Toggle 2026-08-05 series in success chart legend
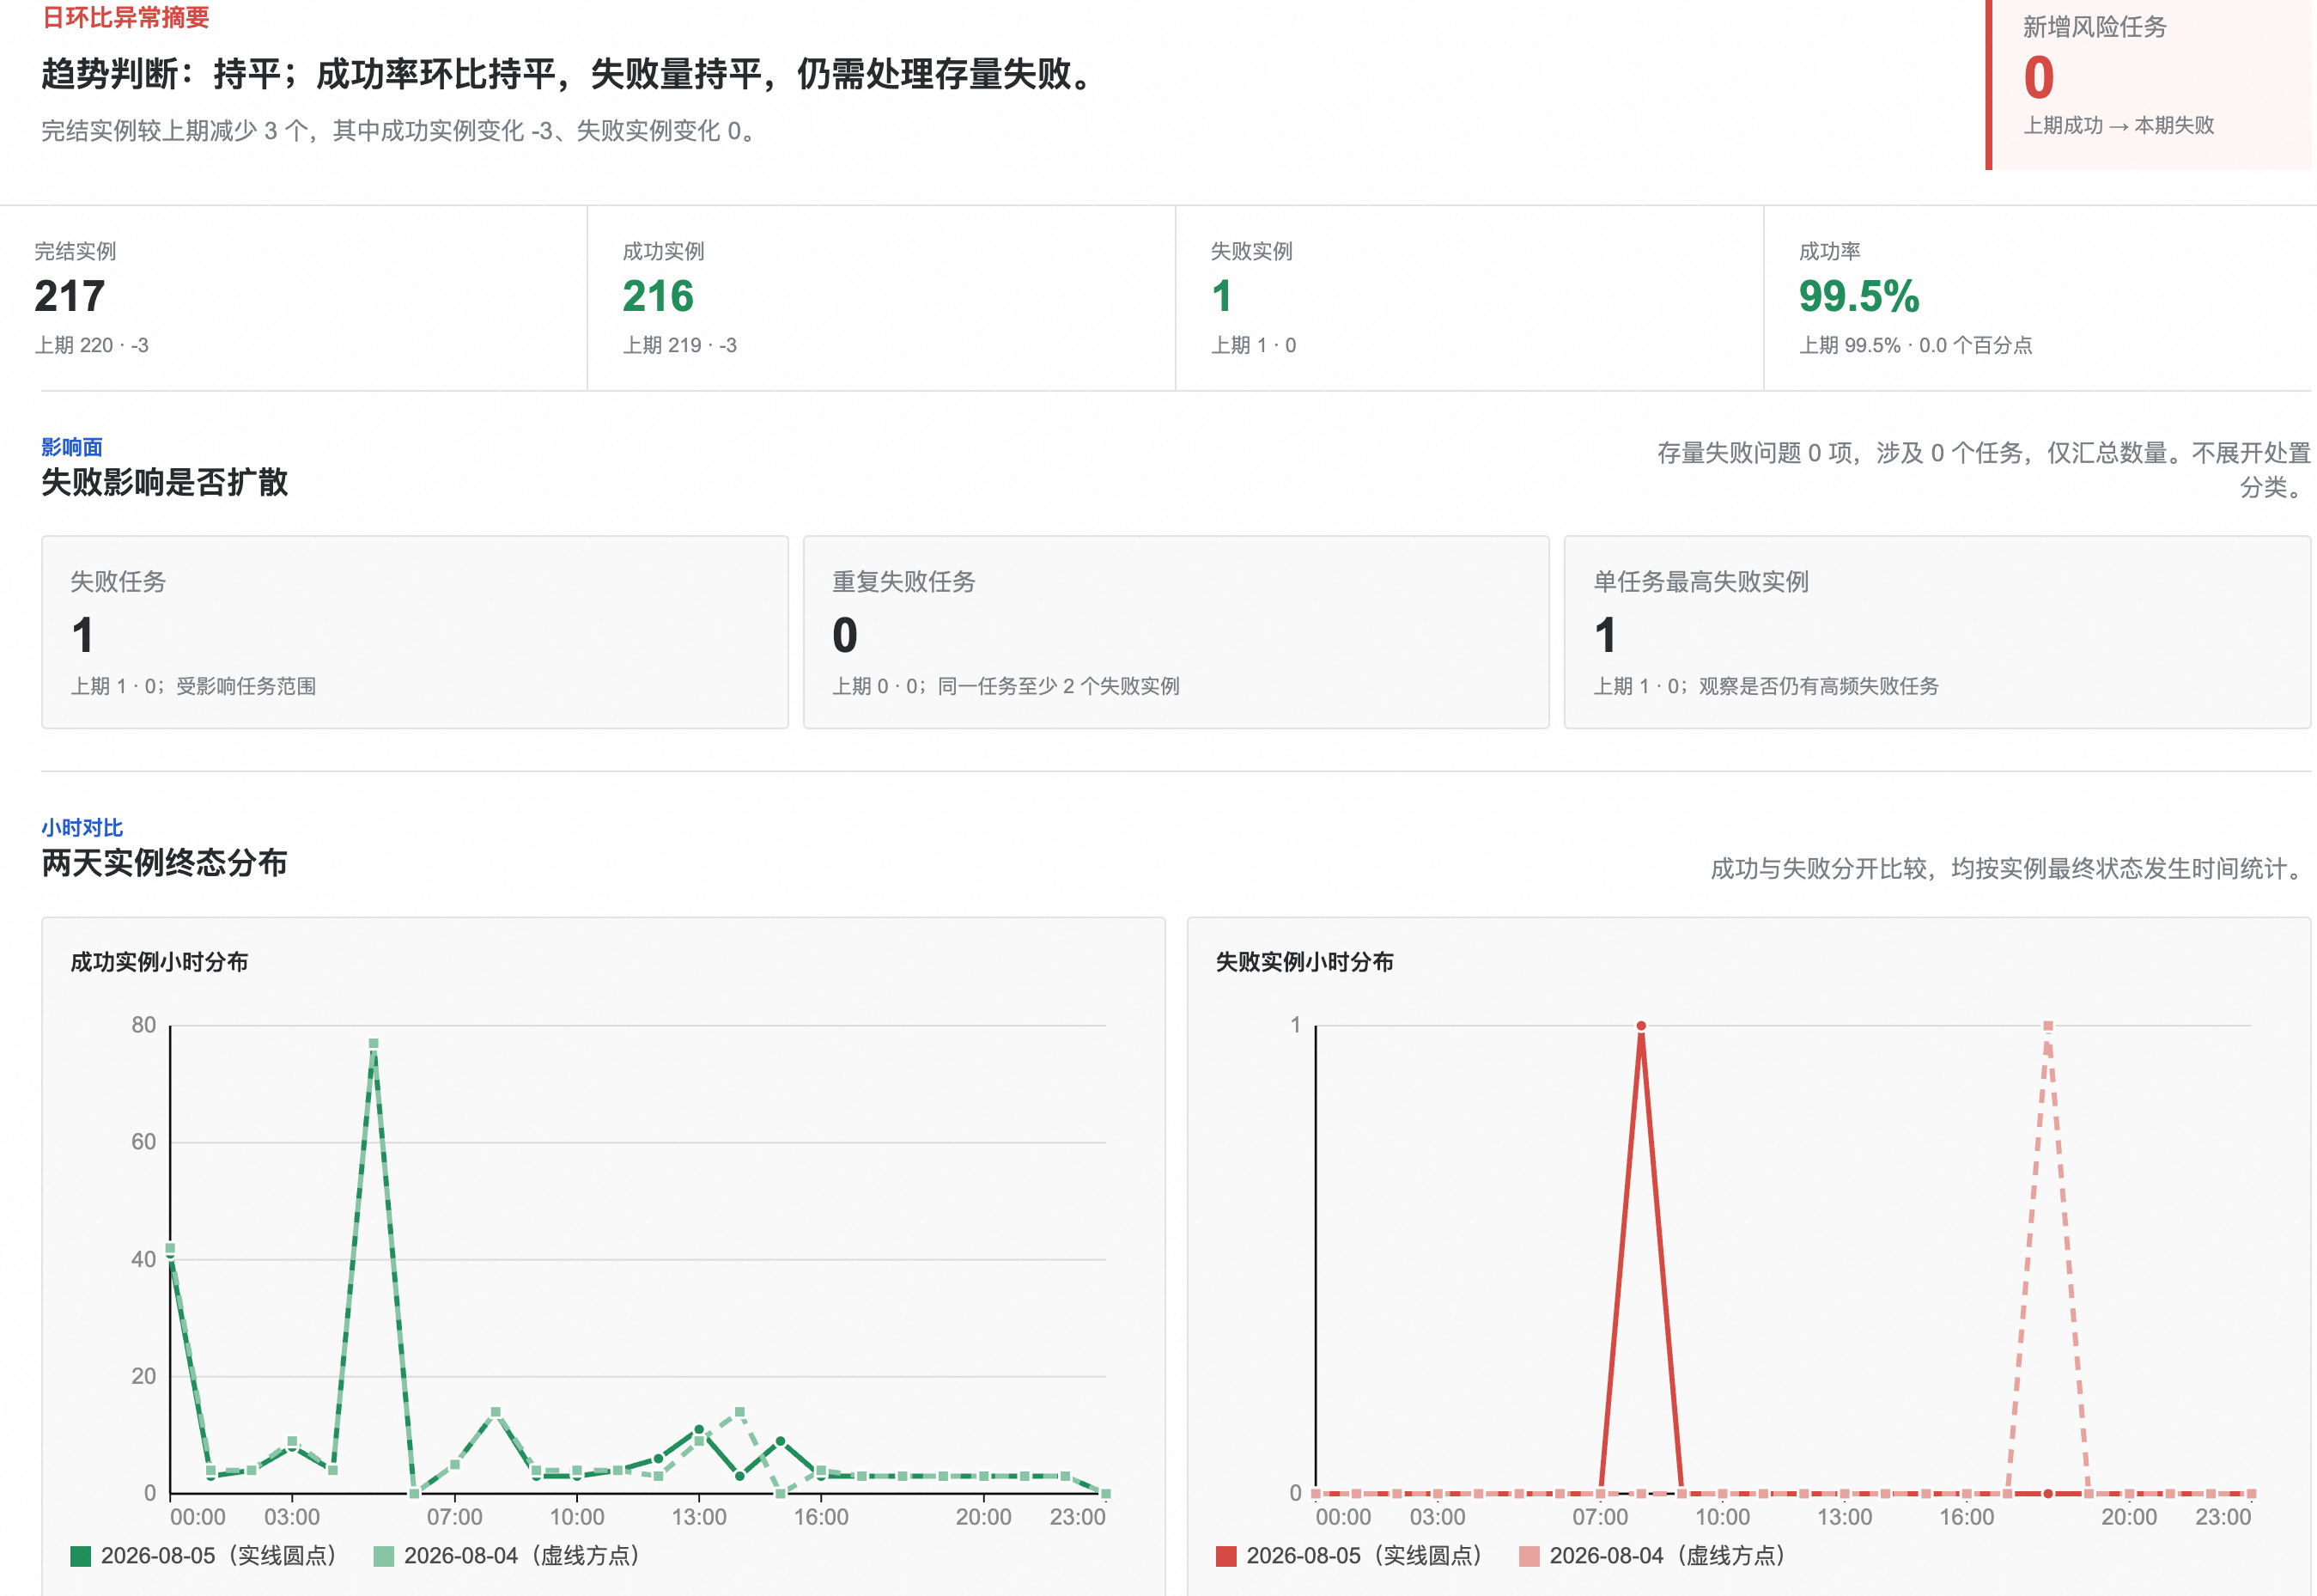Screen dimensions: 2317x1596 pos(205,1556)
